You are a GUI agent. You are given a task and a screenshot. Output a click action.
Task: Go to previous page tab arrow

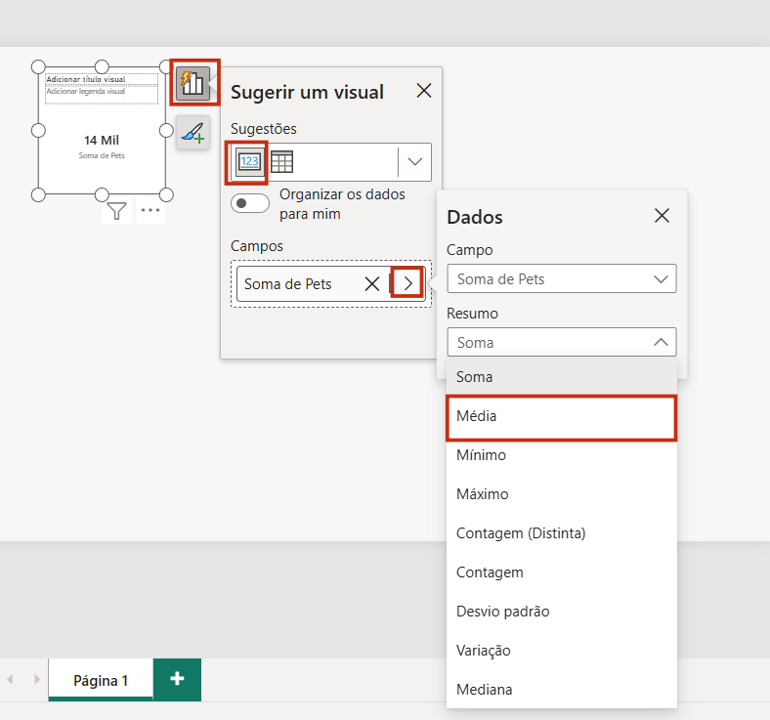[x=10, y=679]
